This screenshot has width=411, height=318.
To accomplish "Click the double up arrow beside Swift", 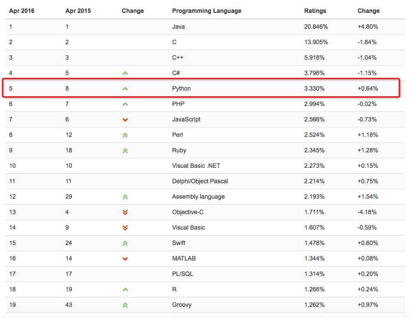I will [x=125, y=243].
